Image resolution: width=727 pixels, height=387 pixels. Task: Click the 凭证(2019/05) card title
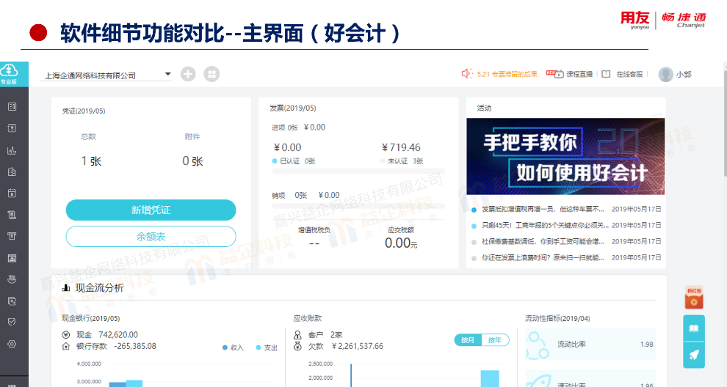pos(84,111)
